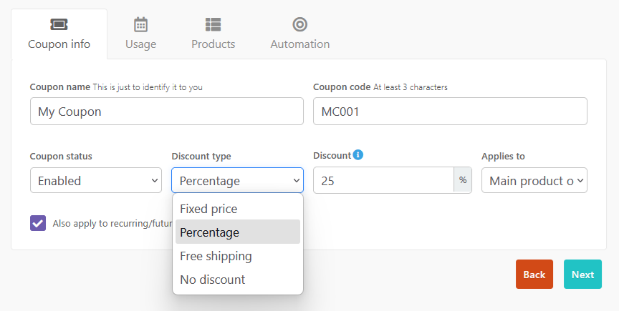Click the Coupon name text field

(x=166, y=112)
